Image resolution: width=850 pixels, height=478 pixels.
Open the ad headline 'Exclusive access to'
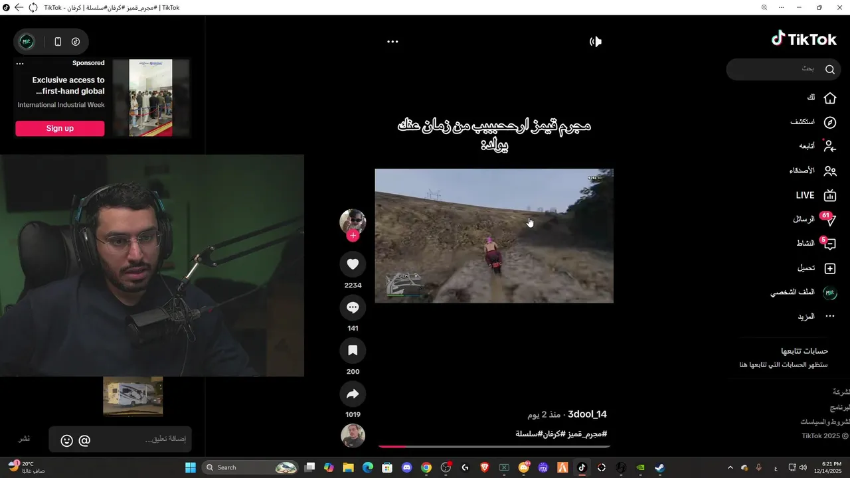[x=68, y=80]
